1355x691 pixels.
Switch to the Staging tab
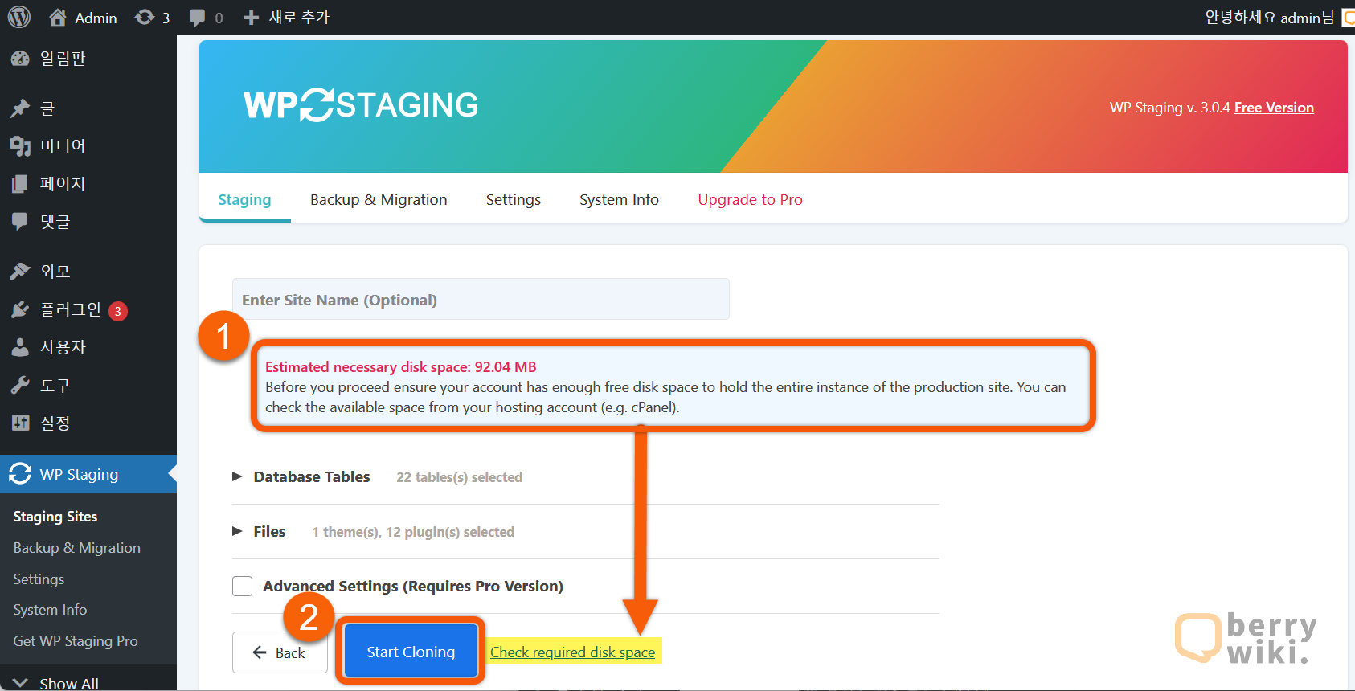pyautogui.click(x=244, y=199)
